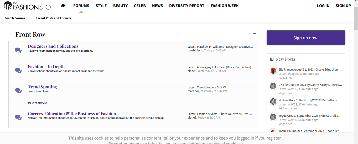Click Log In link
The width and height of the screenshot is (358, 144).
323,6
